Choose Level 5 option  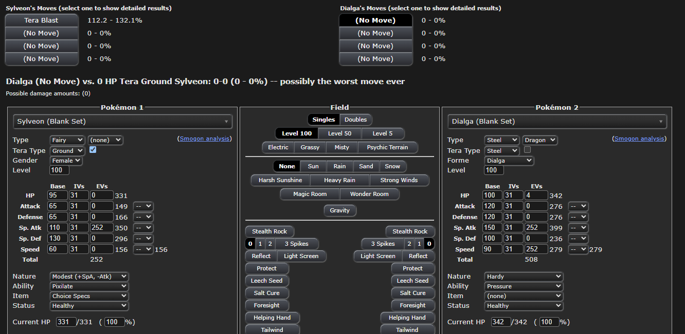pyautogui.click(x=383, y=133)
